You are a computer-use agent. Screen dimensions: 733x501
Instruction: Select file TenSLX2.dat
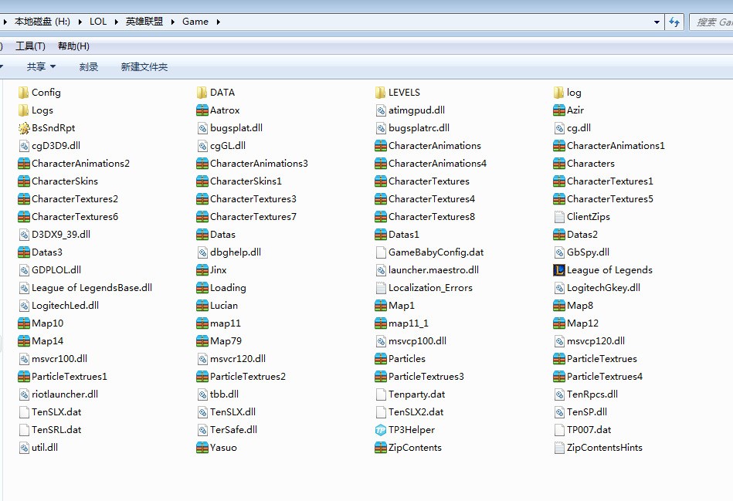(409, 412)
